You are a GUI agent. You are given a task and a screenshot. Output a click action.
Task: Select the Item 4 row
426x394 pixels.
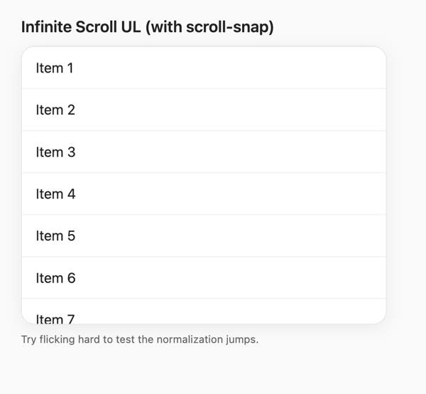(204, 193)
